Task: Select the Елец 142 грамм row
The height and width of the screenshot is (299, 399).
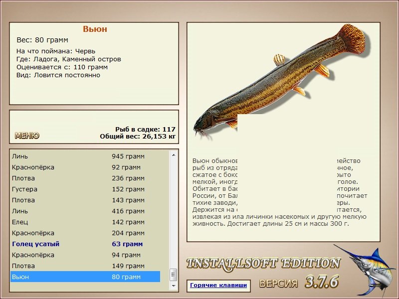Action: coord(85,222)
